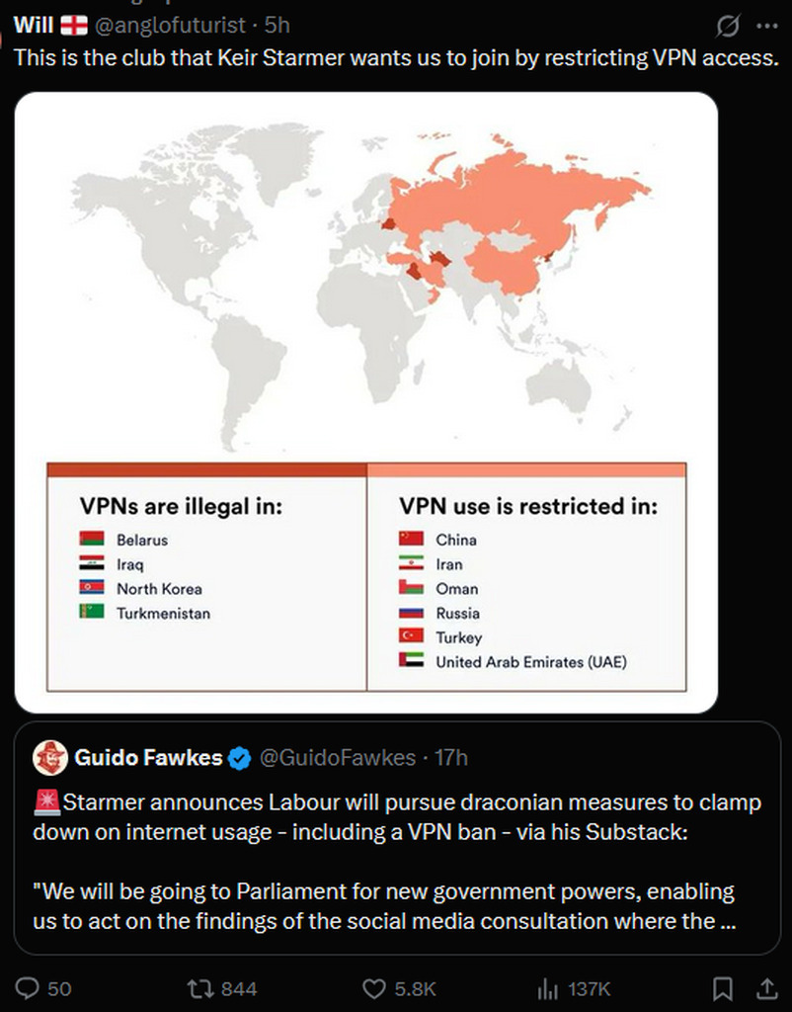Click the @GuidoFawkes handle
This screenshot has height=1012, width=792.
pyautogui.click(x=337, y=758)
